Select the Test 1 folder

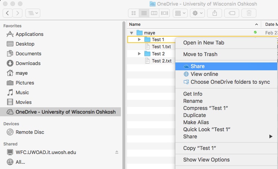(154, 40)
